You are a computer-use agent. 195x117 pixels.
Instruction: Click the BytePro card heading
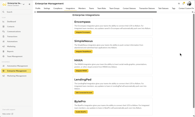(x=80, y=101)
